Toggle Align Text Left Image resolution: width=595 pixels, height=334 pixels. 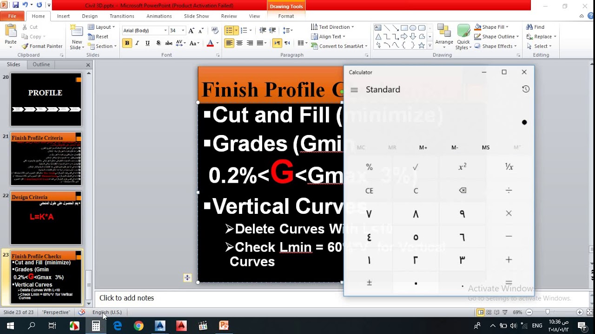pyautogui.click(x=229, y=43)
